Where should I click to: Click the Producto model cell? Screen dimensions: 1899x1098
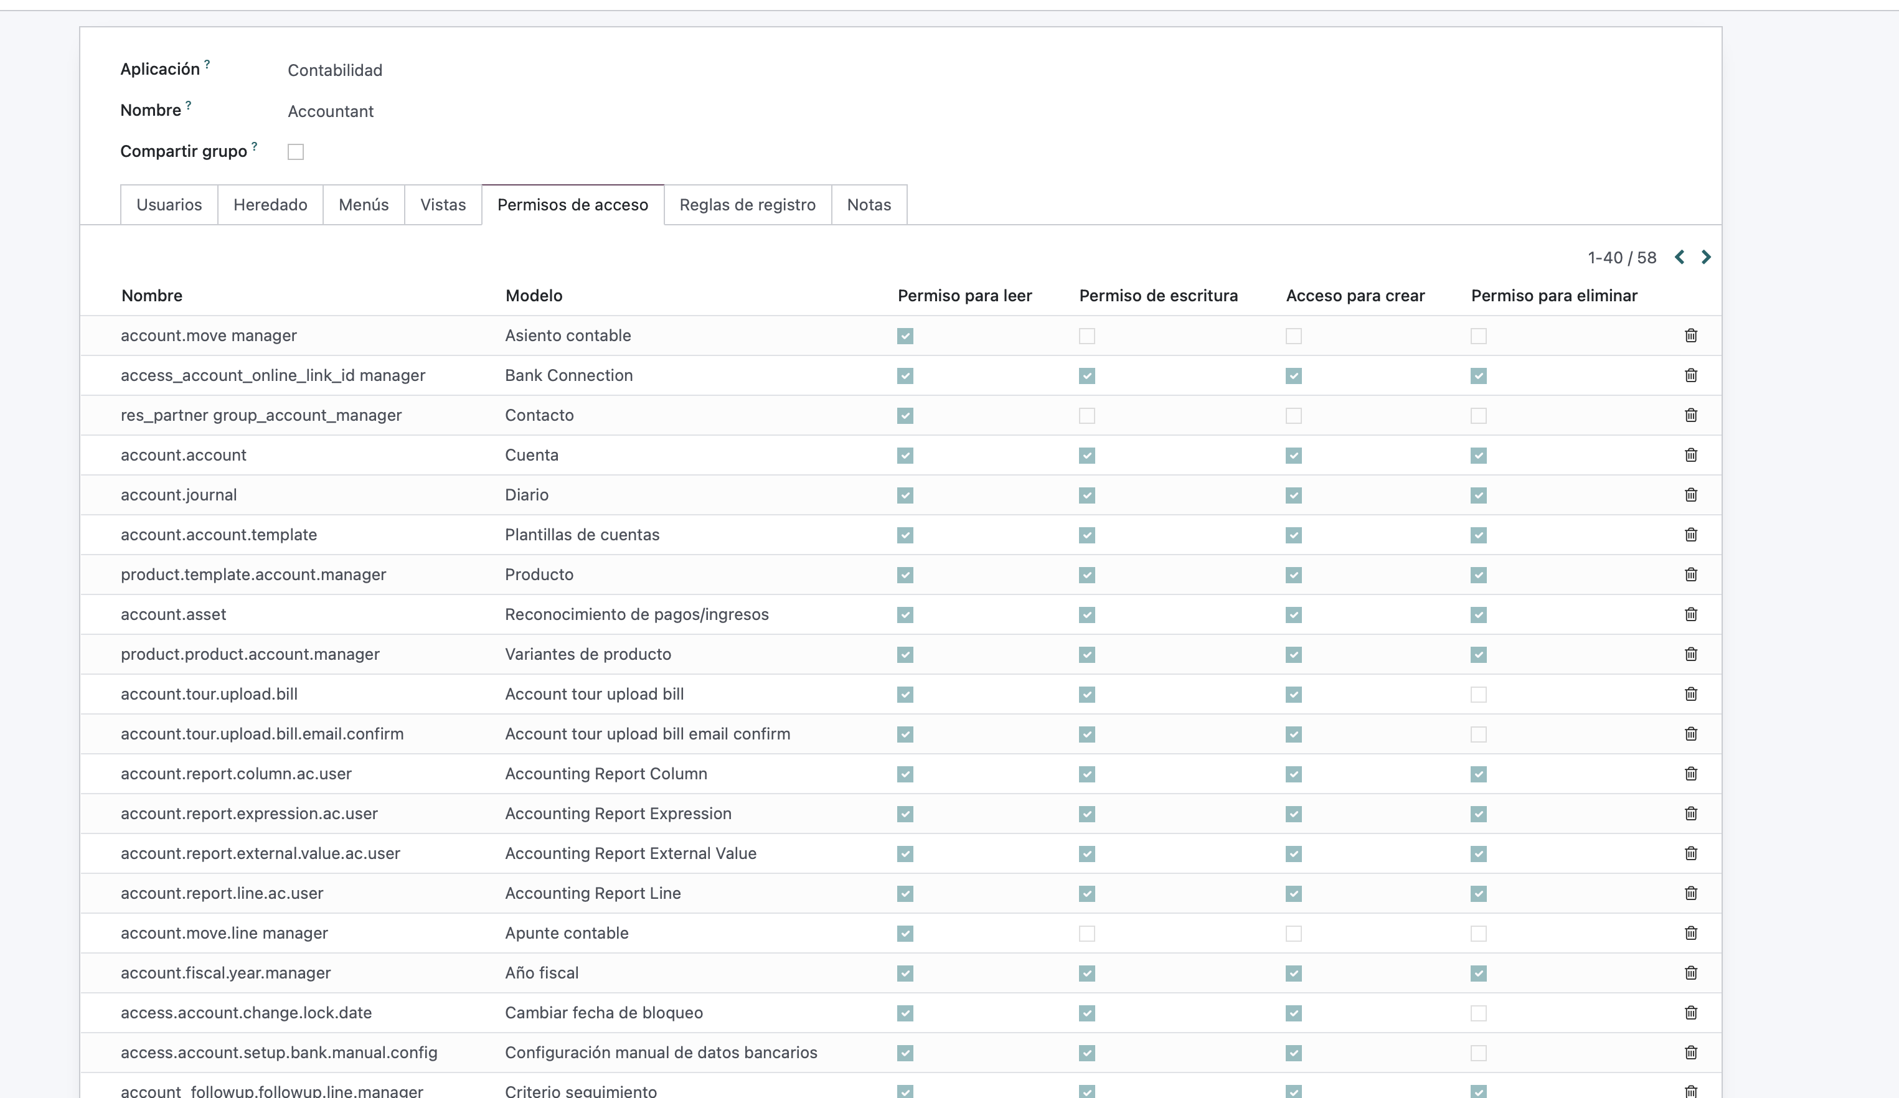point(539,575)
